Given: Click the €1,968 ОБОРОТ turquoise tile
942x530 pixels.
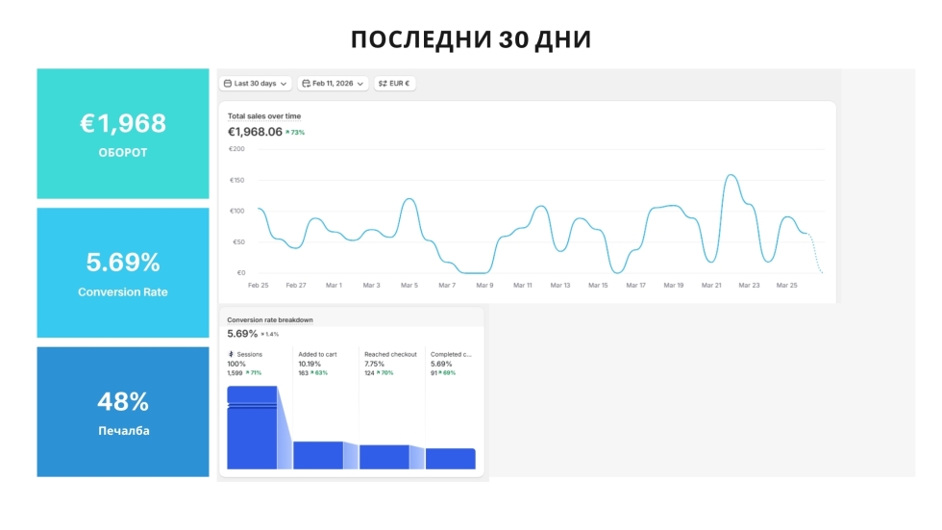Looking at the screenshot, I should [x=123, y=134].
